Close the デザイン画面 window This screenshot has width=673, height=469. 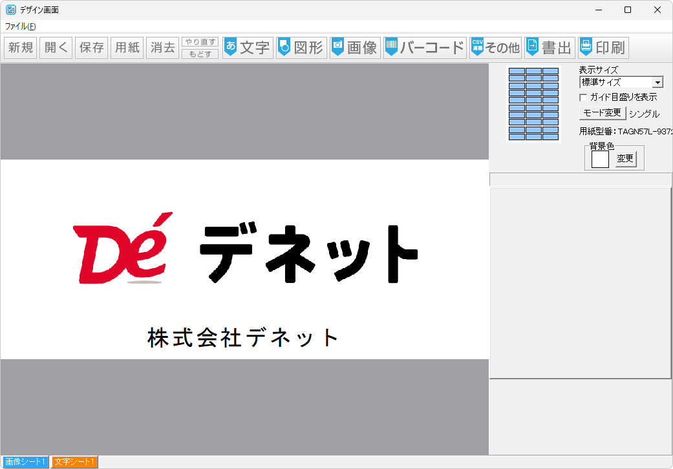657,10
